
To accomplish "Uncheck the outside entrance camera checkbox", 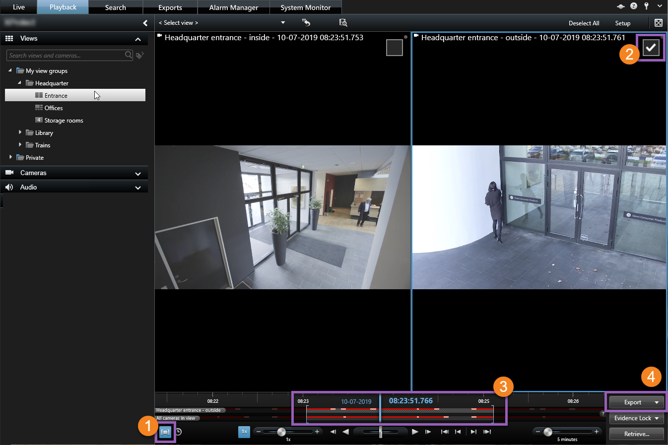I will click(651, 48).
